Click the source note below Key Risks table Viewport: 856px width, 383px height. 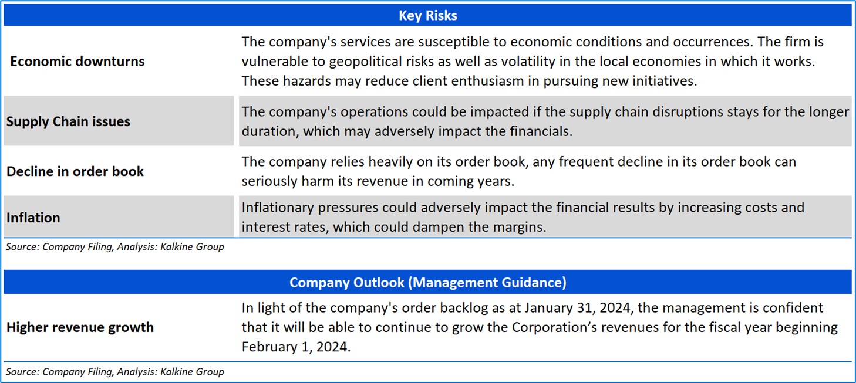pos(115,247)
